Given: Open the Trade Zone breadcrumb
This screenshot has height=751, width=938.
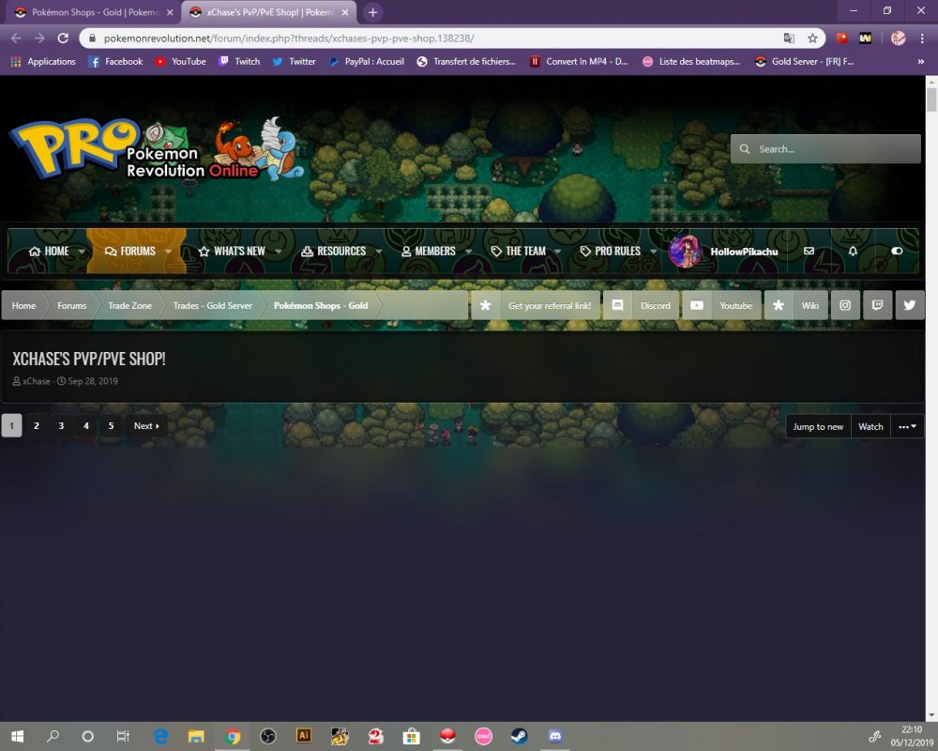Looking at the screenshot, I should click(129, 305).
